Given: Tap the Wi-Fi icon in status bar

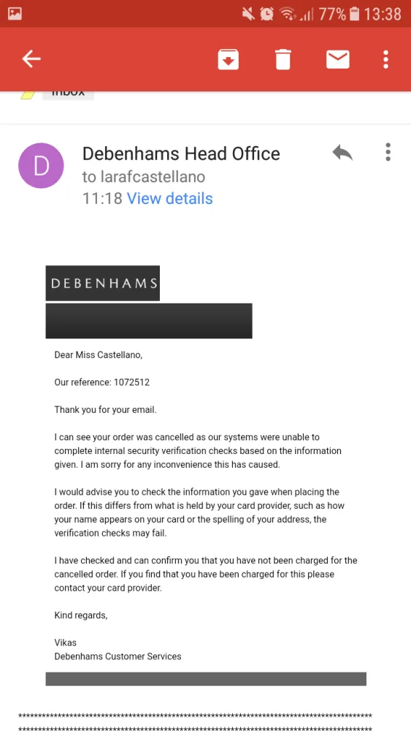Looking at the screenshot, I should [x=287, y=14].
